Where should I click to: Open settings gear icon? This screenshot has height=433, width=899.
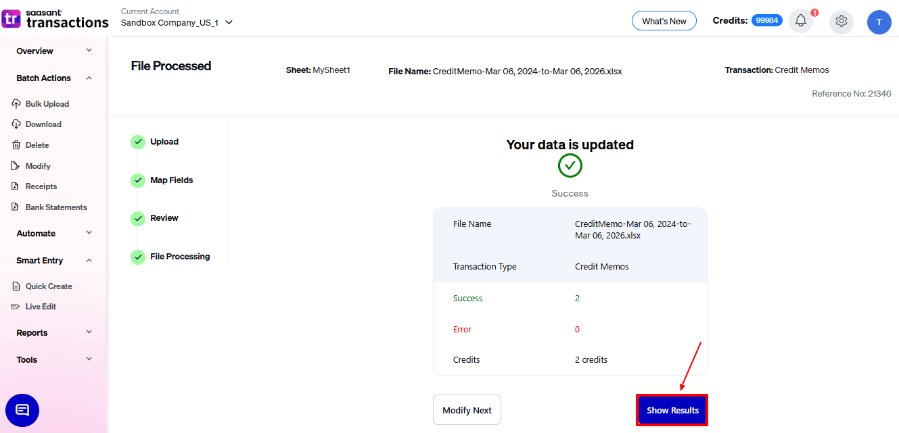coord(842,21)
